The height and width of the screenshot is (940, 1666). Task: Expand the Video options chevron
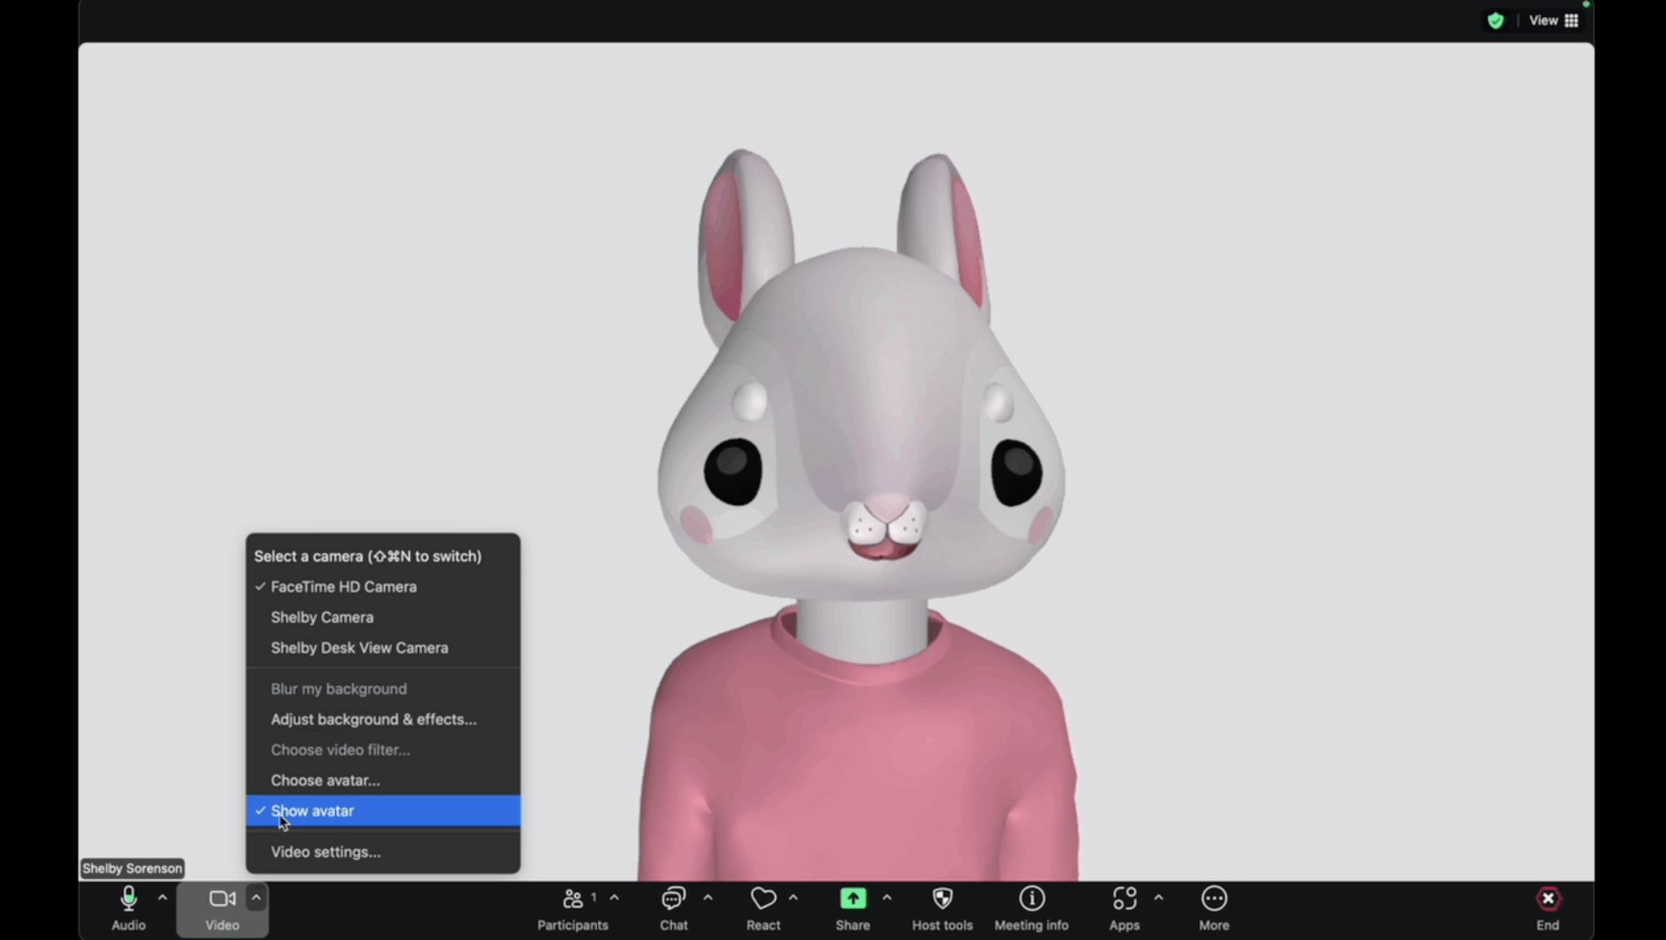(255, 897)
